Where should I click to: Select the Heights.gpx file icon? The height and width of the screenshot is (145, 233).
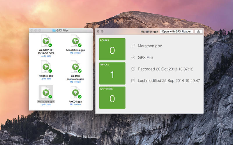[x=46, y=67]
